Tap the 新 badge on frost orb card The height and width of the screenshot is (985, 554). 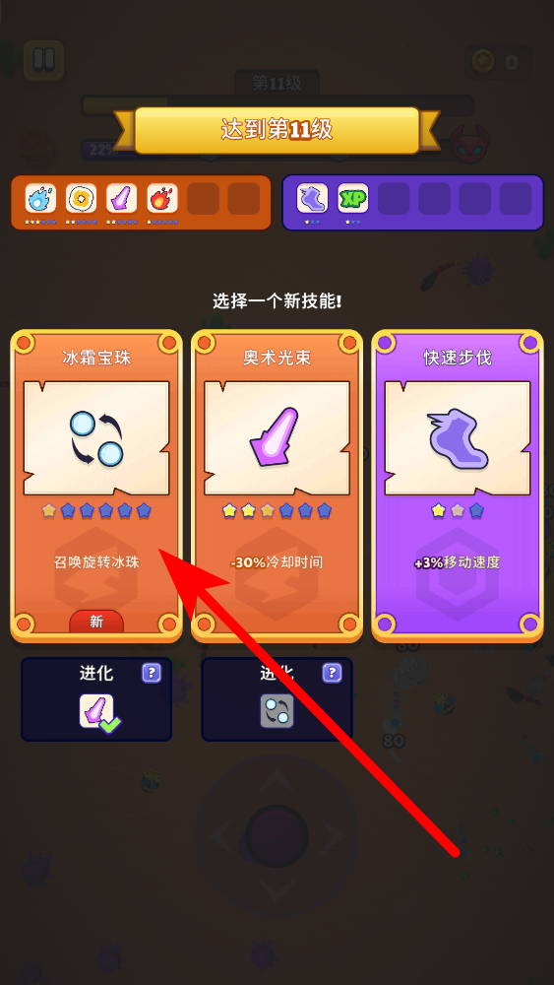coord(96,622)
